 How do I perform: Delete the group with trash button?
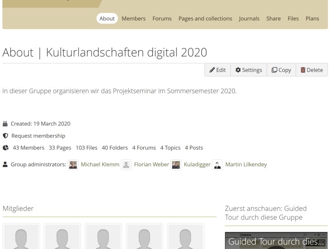(312, 70)
